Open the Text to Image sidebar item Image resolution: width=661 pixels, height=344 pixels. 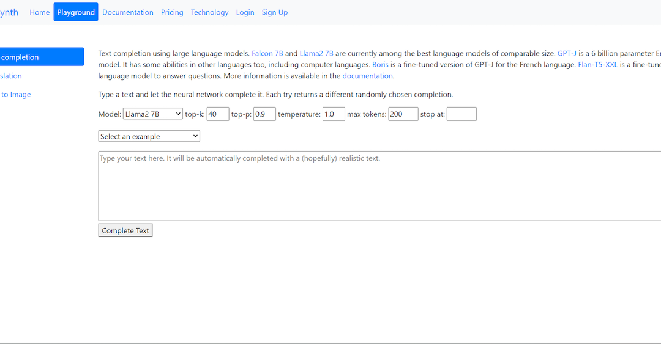[16, 95]
